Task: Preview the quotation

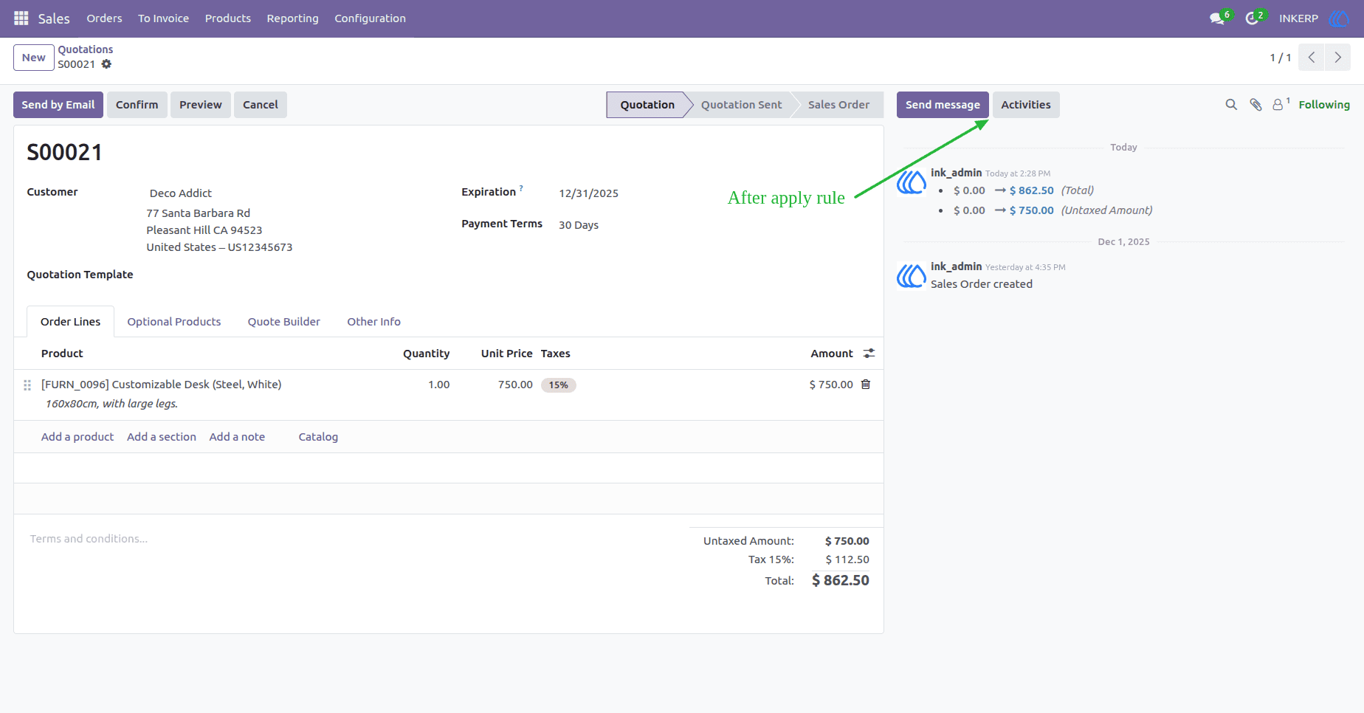Action: pos(201,105)
